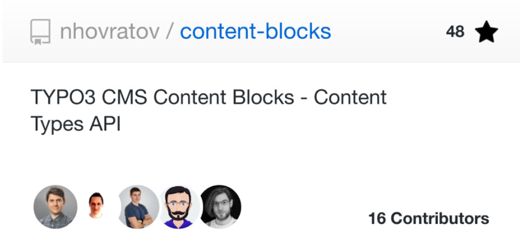Star the repo with the star icon
Image resolution: width=520 pixels, height=245 pixels.
(x=487, y=32)
